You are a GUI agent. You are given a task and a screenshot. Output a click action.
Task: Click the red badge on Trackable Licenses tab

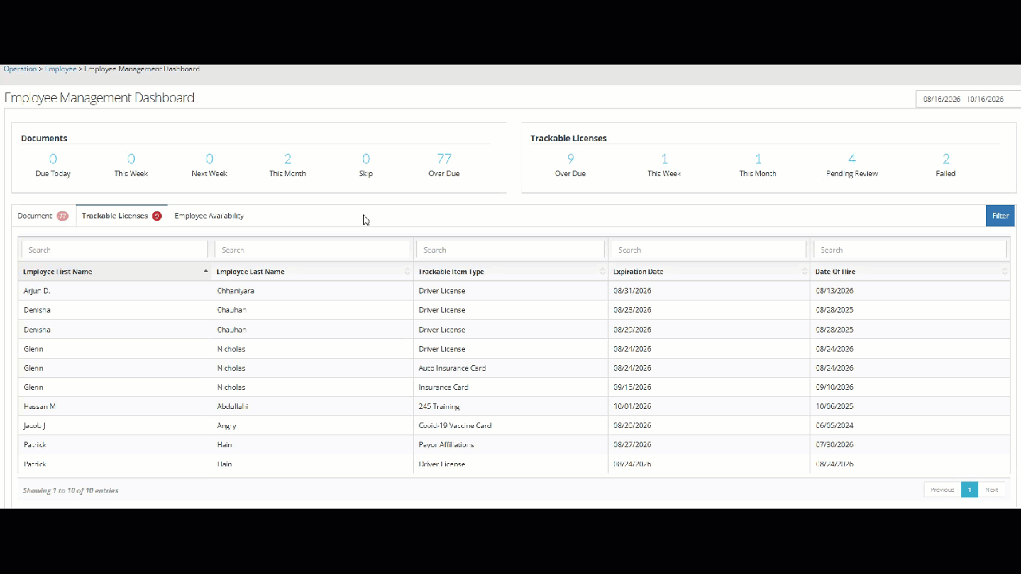[x=156, y=216]
